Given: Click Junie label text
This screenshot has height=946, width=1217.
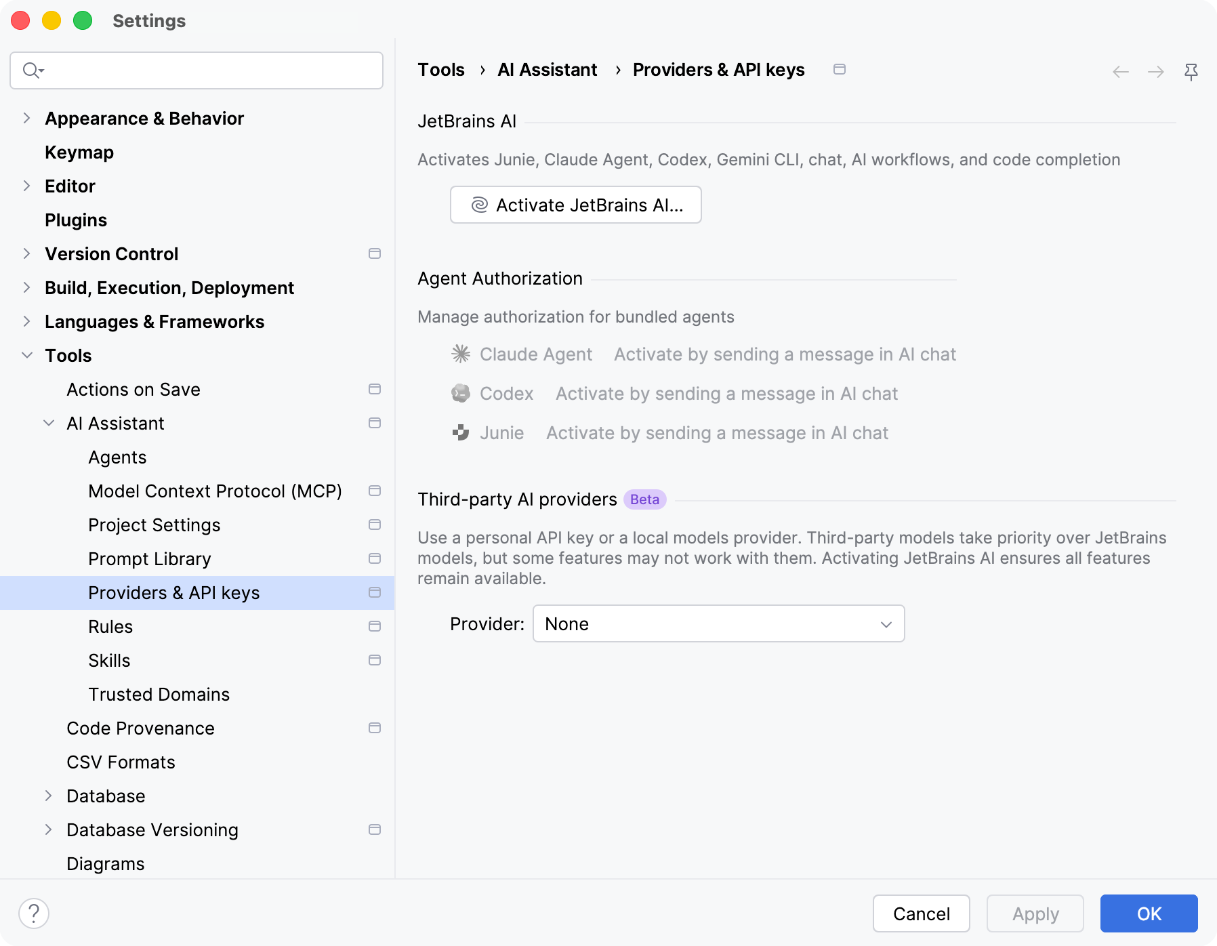Looking at the screenshot, I should 502,433.
